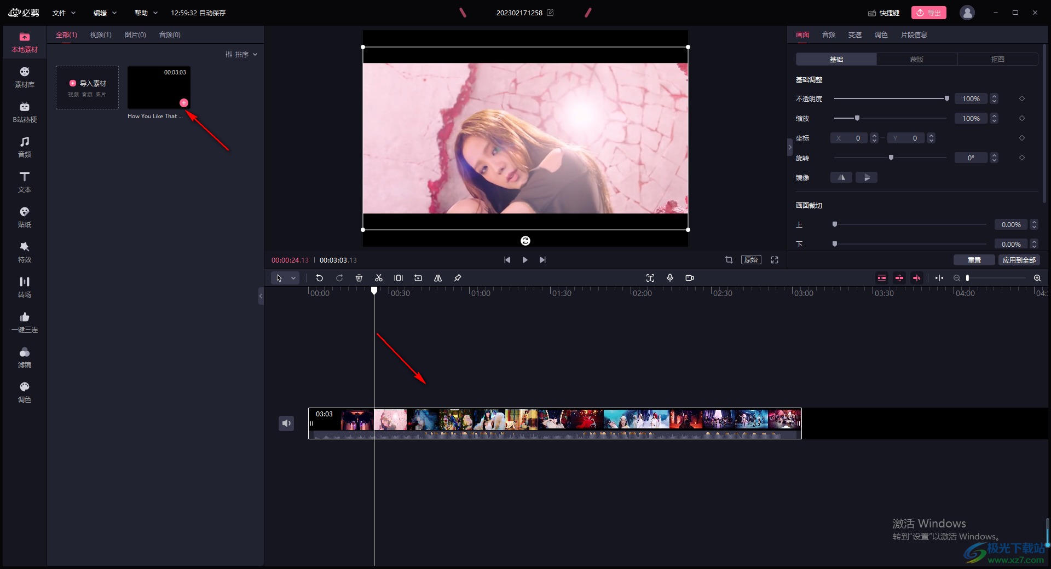Delete the selected clip with the trash icon
1051x569 pixels.
359,278
